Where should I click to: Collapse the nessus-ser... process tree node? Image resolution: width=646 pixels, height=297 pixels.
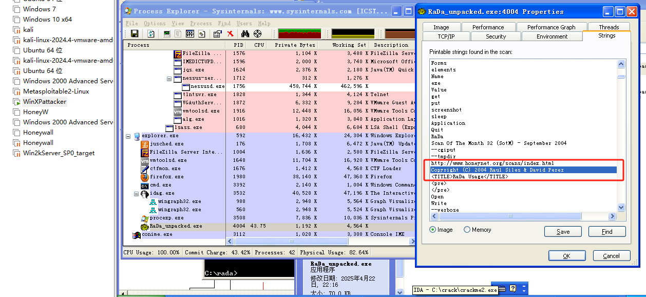pyautogui.click(x=169, y=78)
